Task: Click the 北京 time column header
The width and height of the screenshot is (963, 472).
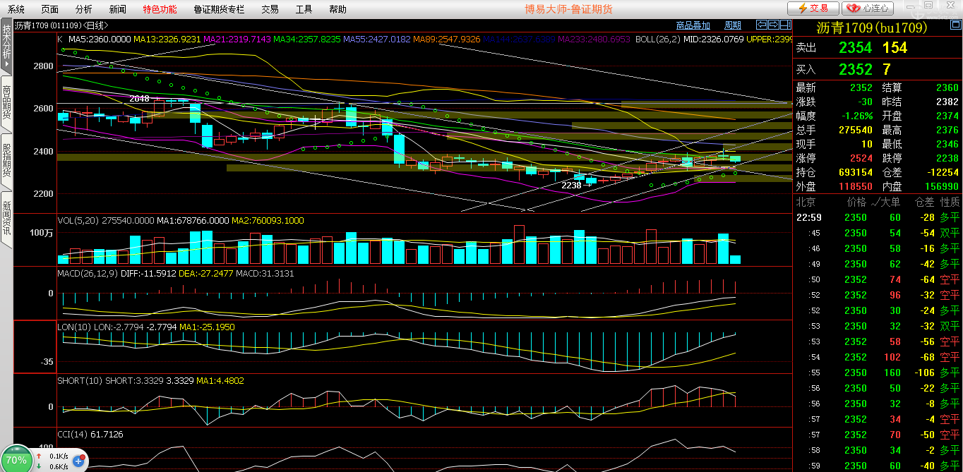Action: point(806,202)
